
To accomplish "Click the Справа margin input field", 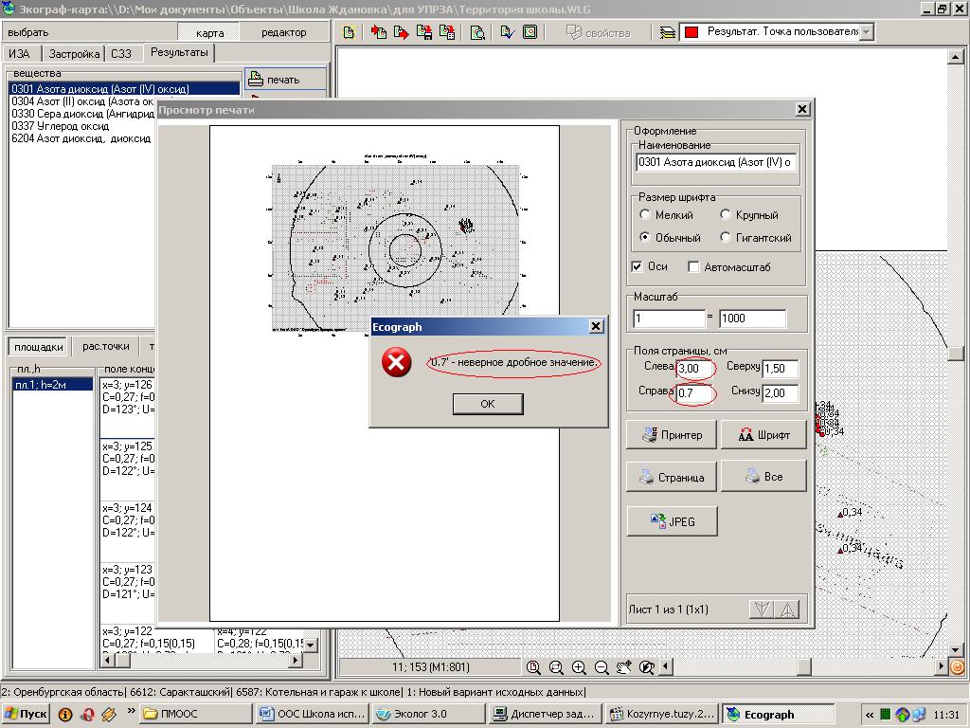I will point(695,392).
